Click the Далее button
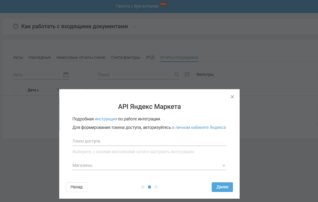Viewport: 318px width, 202px height. tap(222, 187)
